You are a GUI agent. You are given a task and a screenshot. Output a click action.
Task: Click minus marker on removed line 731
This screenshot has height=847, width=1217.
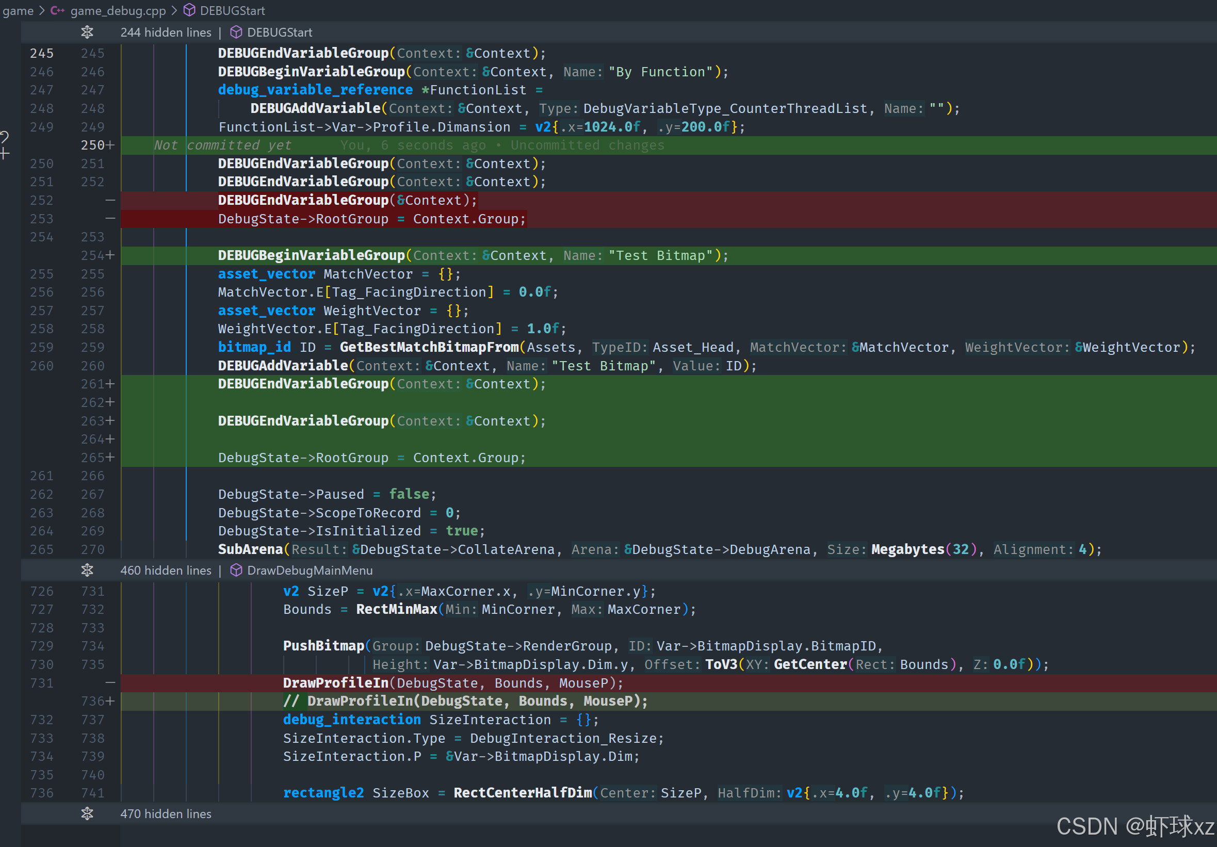pyautogui.click(x=110, y=682)
